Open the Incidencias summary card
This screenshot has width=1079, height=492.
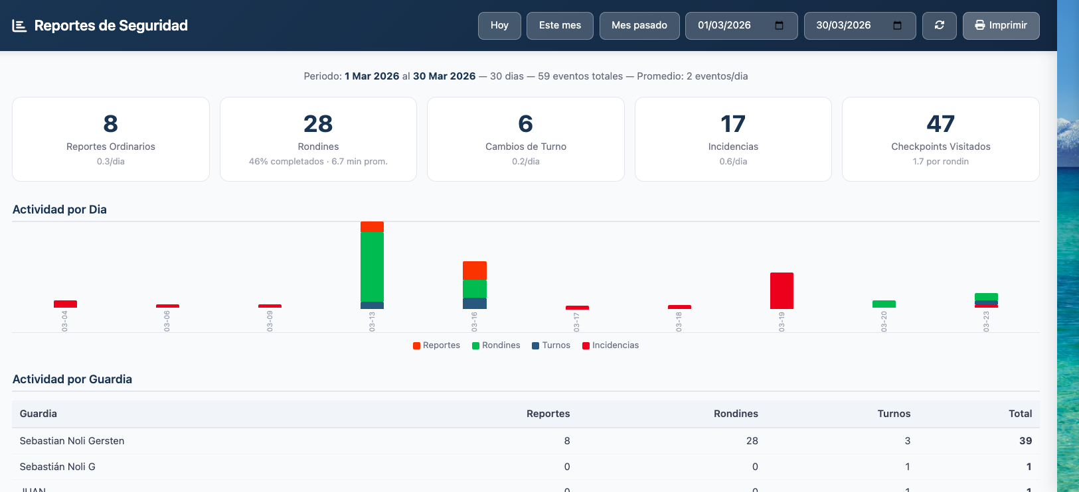(733, 139)
